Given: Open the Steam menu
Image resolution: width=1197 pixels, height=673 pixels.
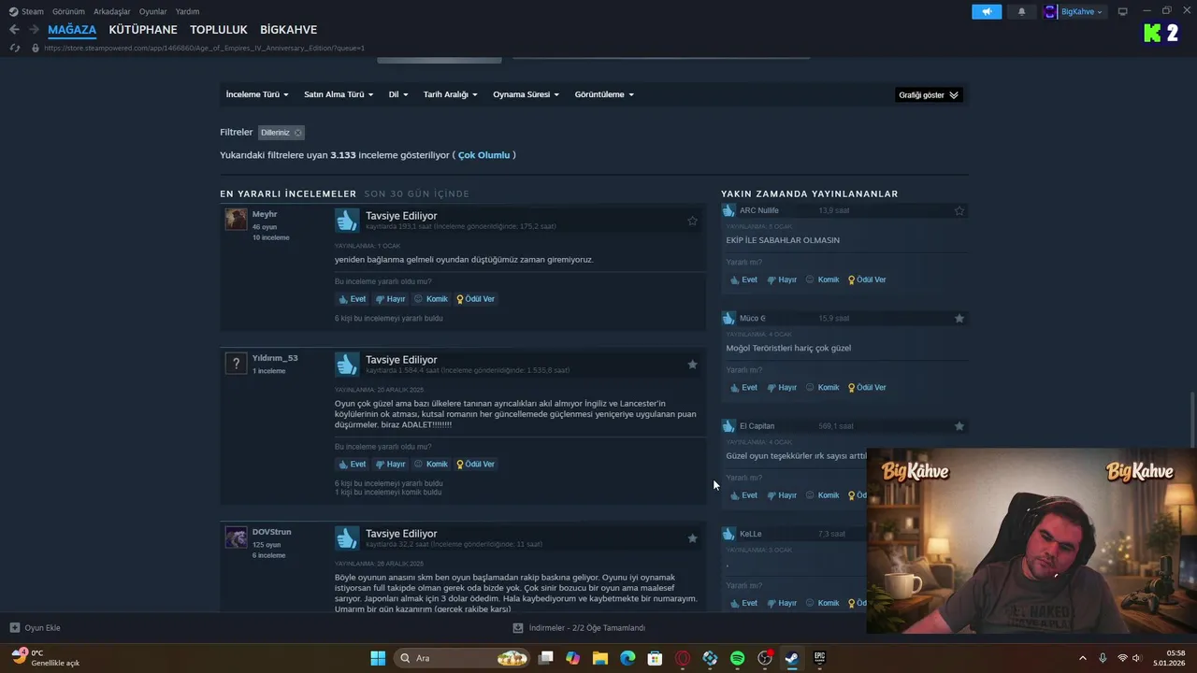Looking at the screenshot, I should 33,12.
